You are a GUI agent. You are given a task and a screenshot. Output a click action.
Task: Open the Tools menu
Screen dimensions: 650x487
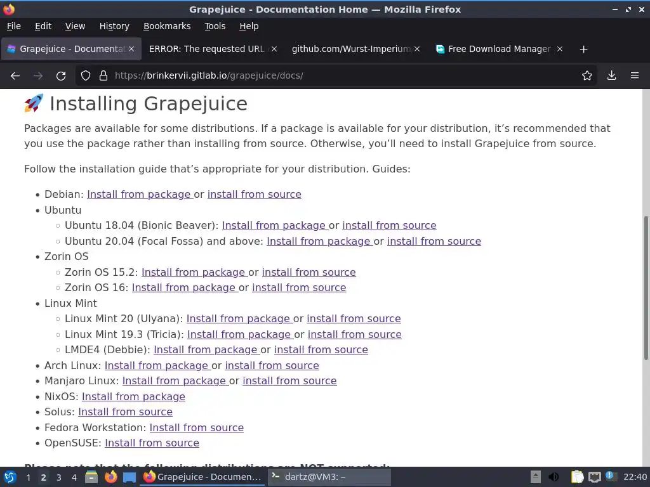[x=215, y=26]
